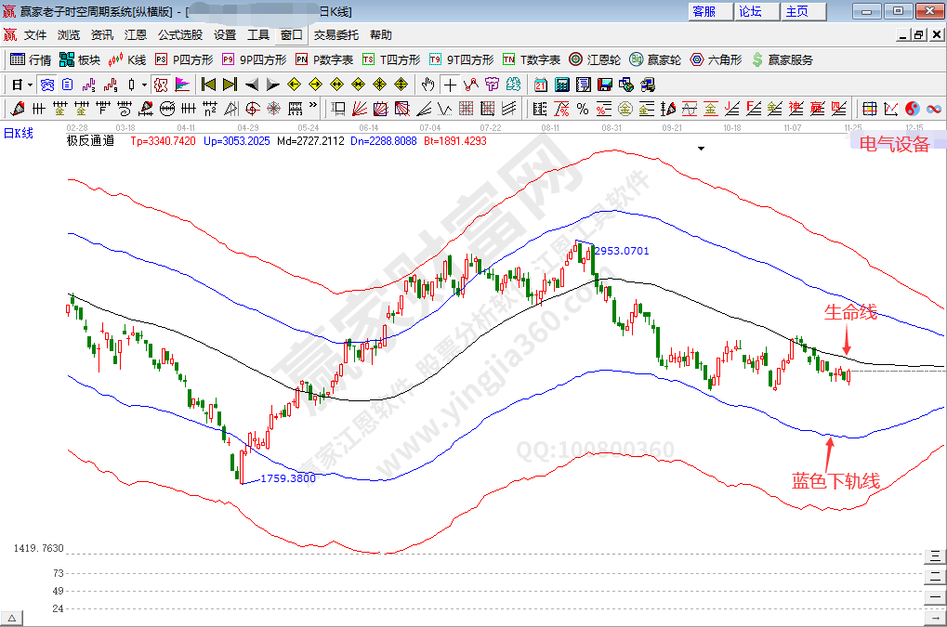Open the 江恩轮 Gann wheel tool
This screenshot has width=947, height=627.
pos(597,59)
